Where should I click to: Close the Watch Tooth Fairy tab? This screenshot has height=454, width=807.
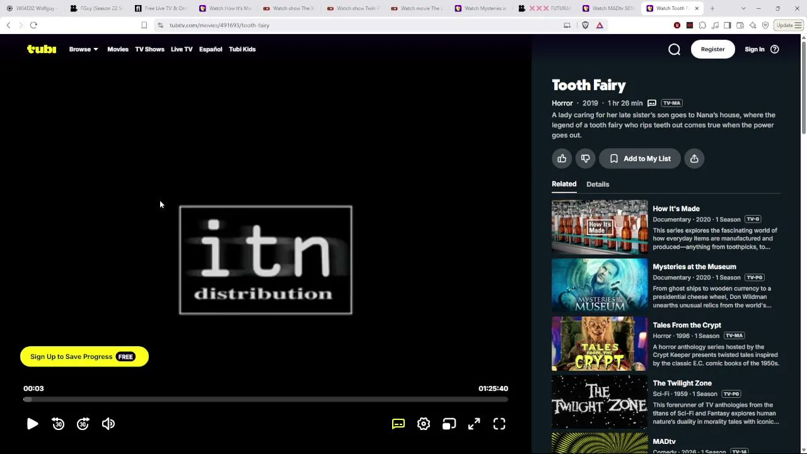coord(697,8)
